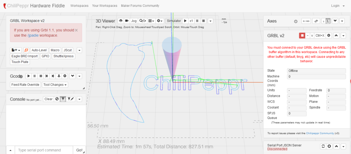Expand the Axes panel with chevron
The image size is (351, 154).
(335, 21)
